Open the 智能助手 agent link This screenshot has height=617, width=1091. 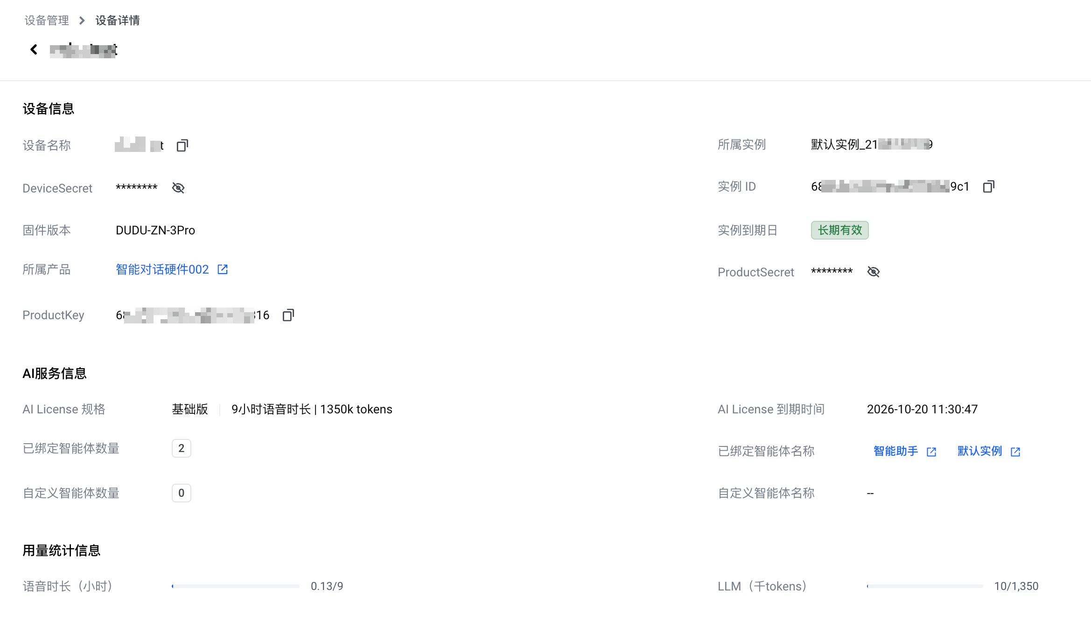coord(895,451)
